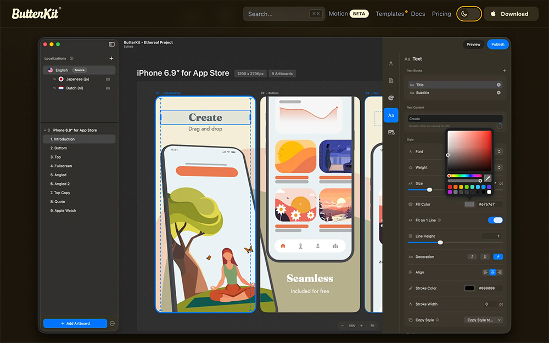This screenshot has height=343, width=549.
Task: Add a new text block
Action: (x=505, y=71)
